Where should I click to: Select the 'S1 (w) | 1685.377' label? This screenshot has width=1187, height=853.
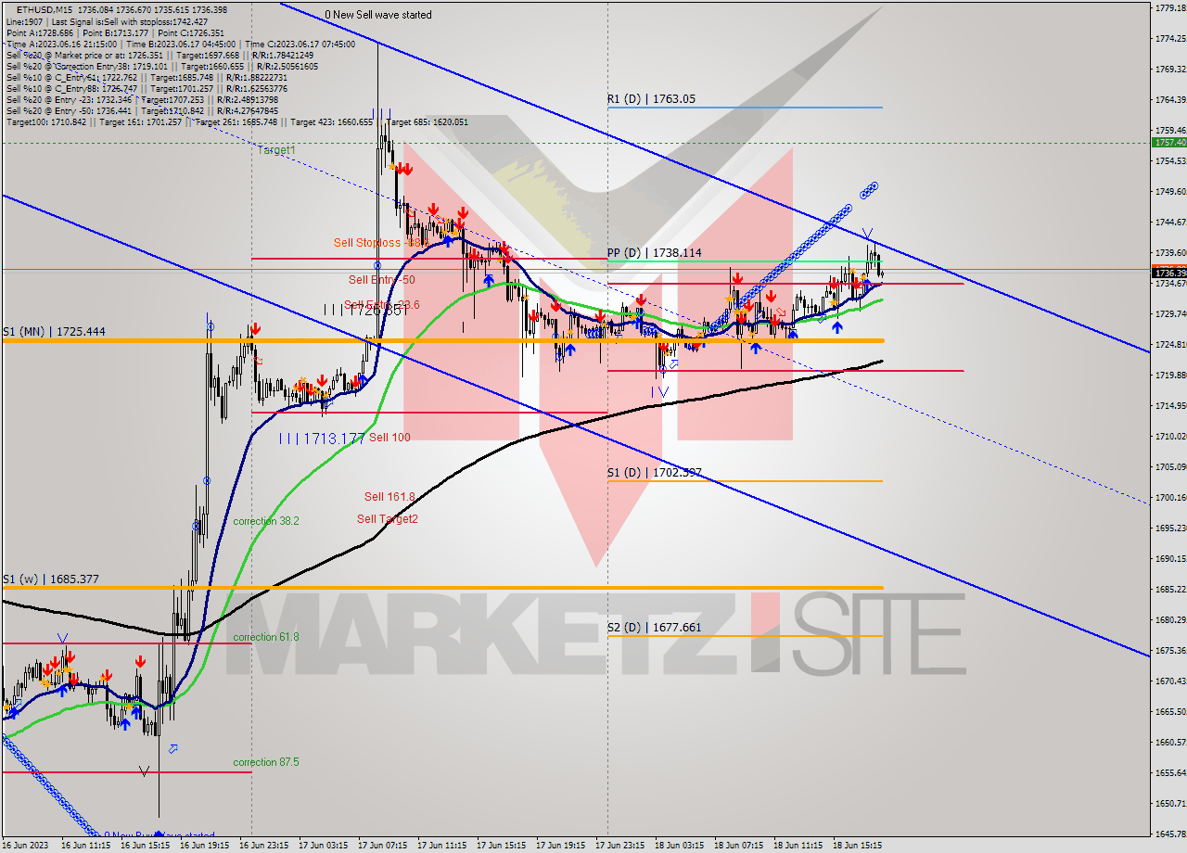point(50,579)
